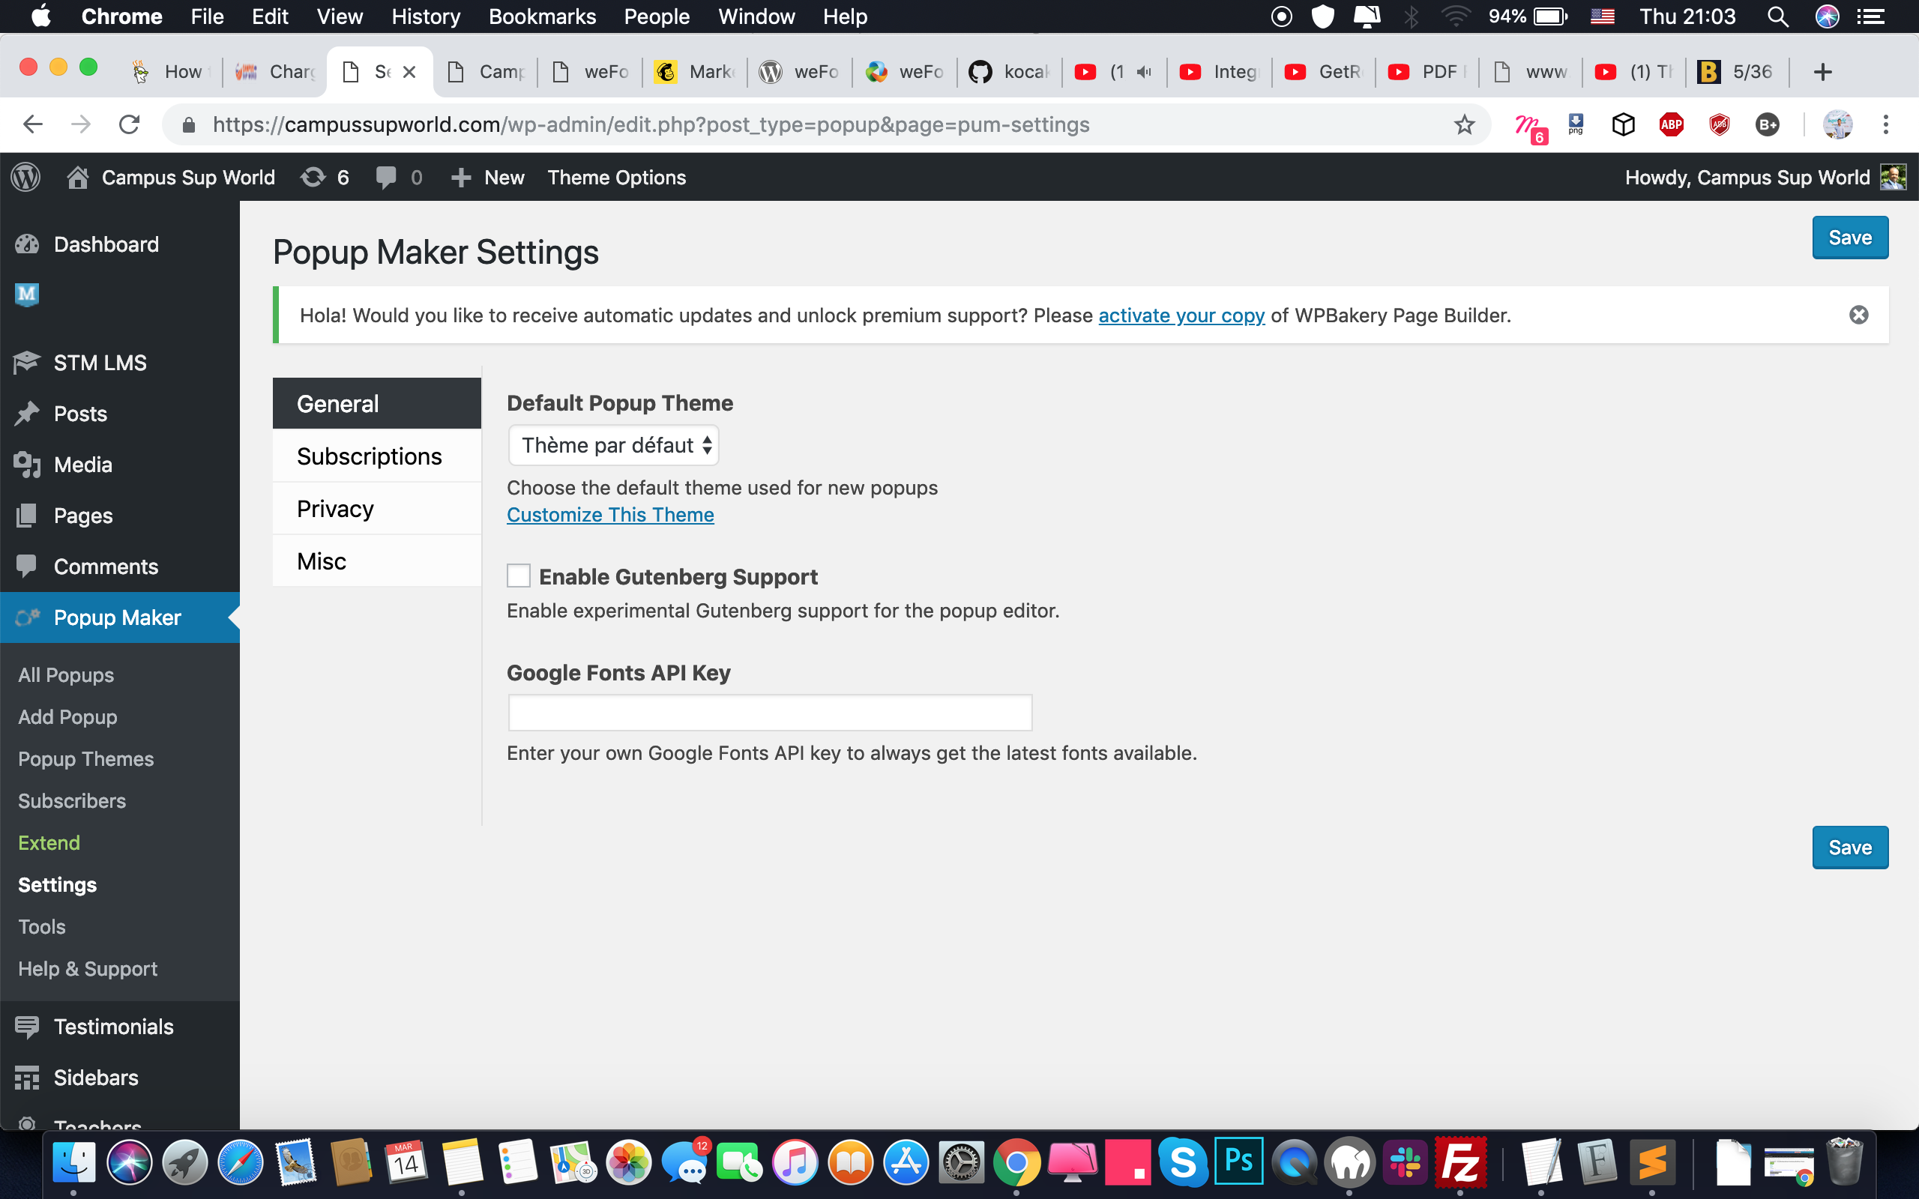Open the Dashboard via its gauge icon
The height and width of the screenshot is (1199, 1919).
26,244
